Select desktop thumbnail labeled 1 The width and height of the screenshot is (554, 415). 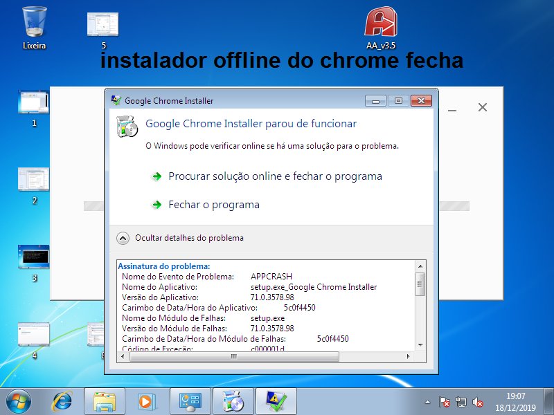pyautogui.click(x=33, y=109)
